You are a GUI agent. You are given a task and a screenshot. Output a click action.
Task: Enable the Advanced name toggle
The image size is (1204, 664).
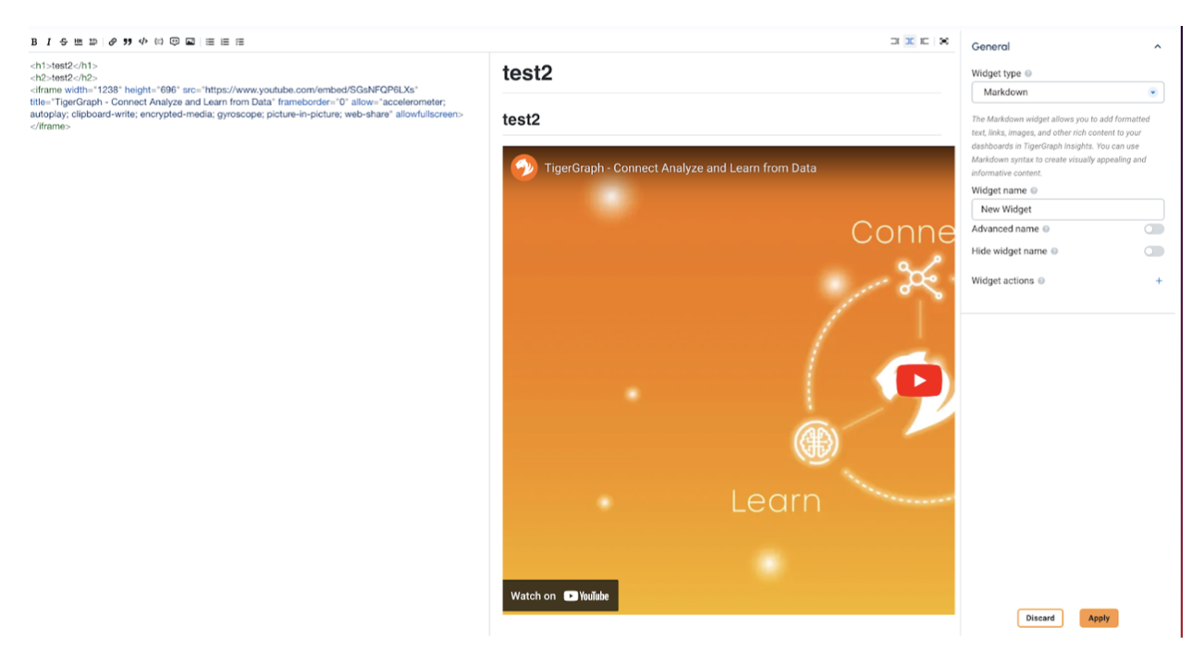(x=1153, y=229)
